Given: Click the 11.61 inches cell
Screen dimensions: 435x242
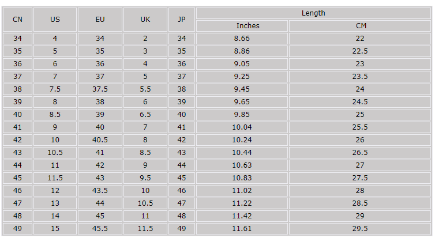Looking at the screenshot, I should pyautogui.click(x=242, y=229).
